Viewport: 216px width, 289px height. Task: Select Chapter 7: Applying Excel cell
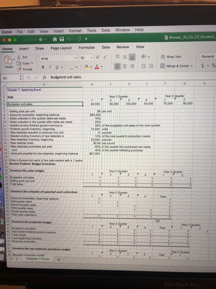tap(44, 90)
